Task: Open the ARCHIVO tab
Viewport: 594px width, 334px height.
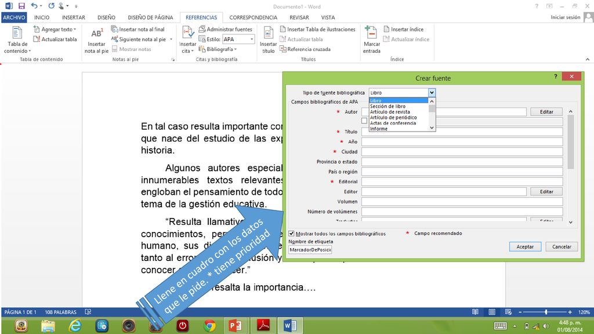Action: [14, 17]
